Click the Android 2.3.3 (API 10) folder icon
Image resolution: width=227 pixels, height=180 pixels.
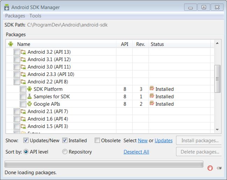tap(23, 74)
